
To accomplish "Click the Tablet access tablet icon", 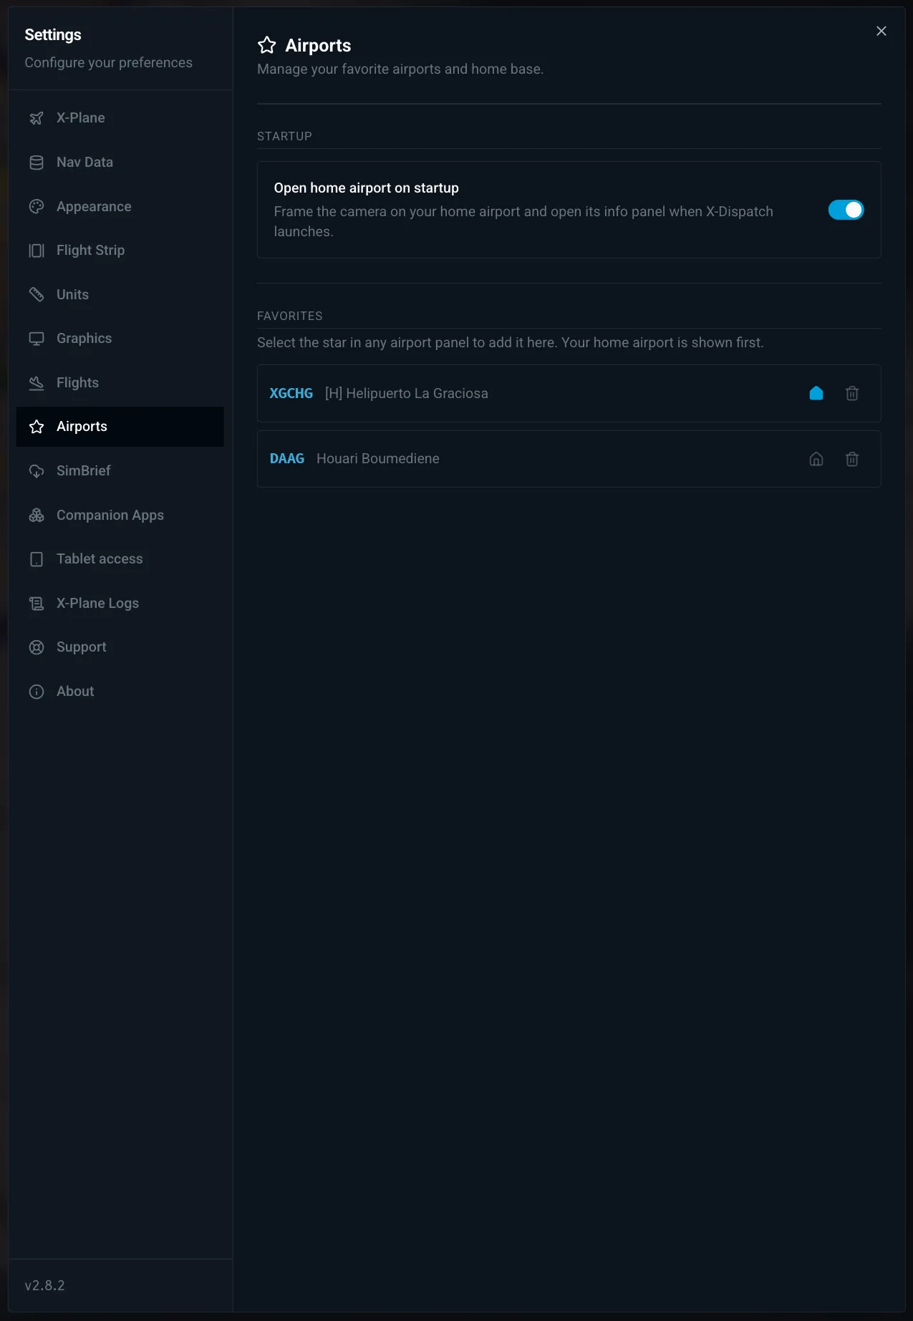I will pos(37,559).
